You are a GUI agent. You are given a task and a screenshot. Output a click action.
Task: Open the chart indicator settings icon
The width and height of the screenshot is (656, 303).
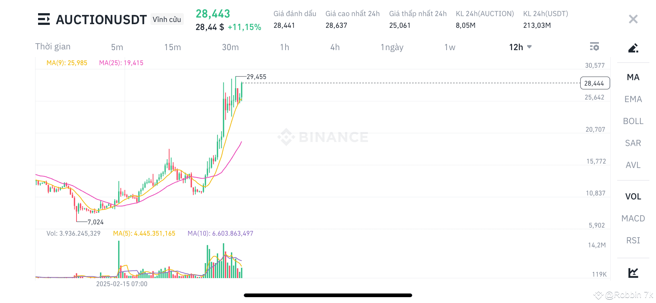(594, 47)
